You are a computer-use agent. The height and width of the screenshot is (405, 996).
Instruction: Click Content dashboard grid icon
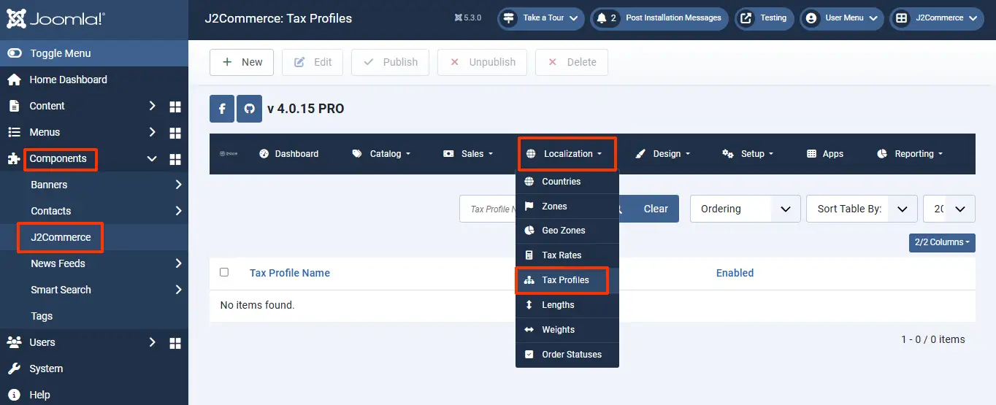175,107
